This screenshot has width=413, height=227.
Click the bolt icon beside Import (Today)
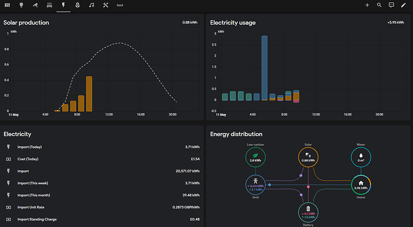coord(8,147)
